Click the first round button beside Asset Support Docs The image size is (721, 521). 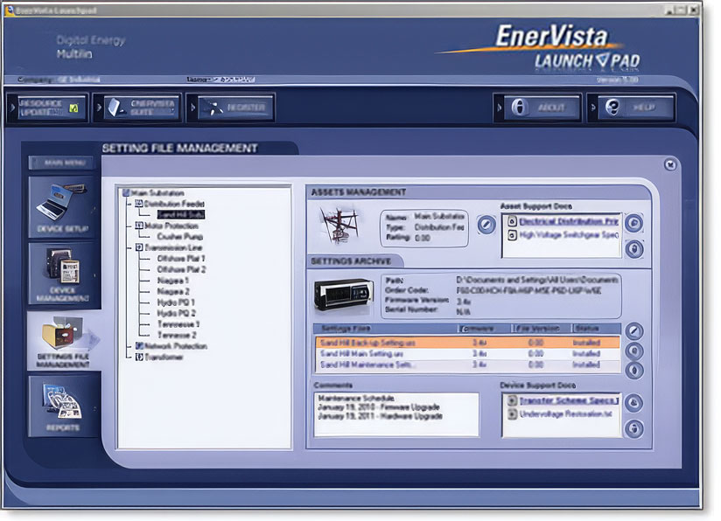tap(634, 223)
